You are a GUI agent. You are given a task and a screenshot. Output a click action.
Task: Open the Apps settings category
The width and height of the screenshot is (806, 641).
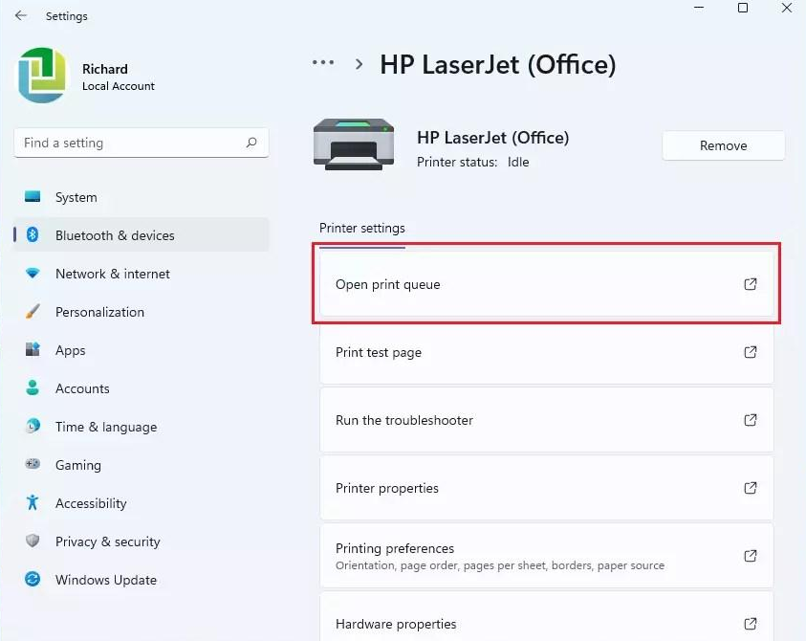tap(142, 350)
